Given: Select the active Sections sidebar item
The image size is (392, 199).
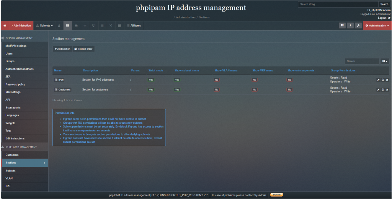Looking at the screenshot, I should 25,163.
